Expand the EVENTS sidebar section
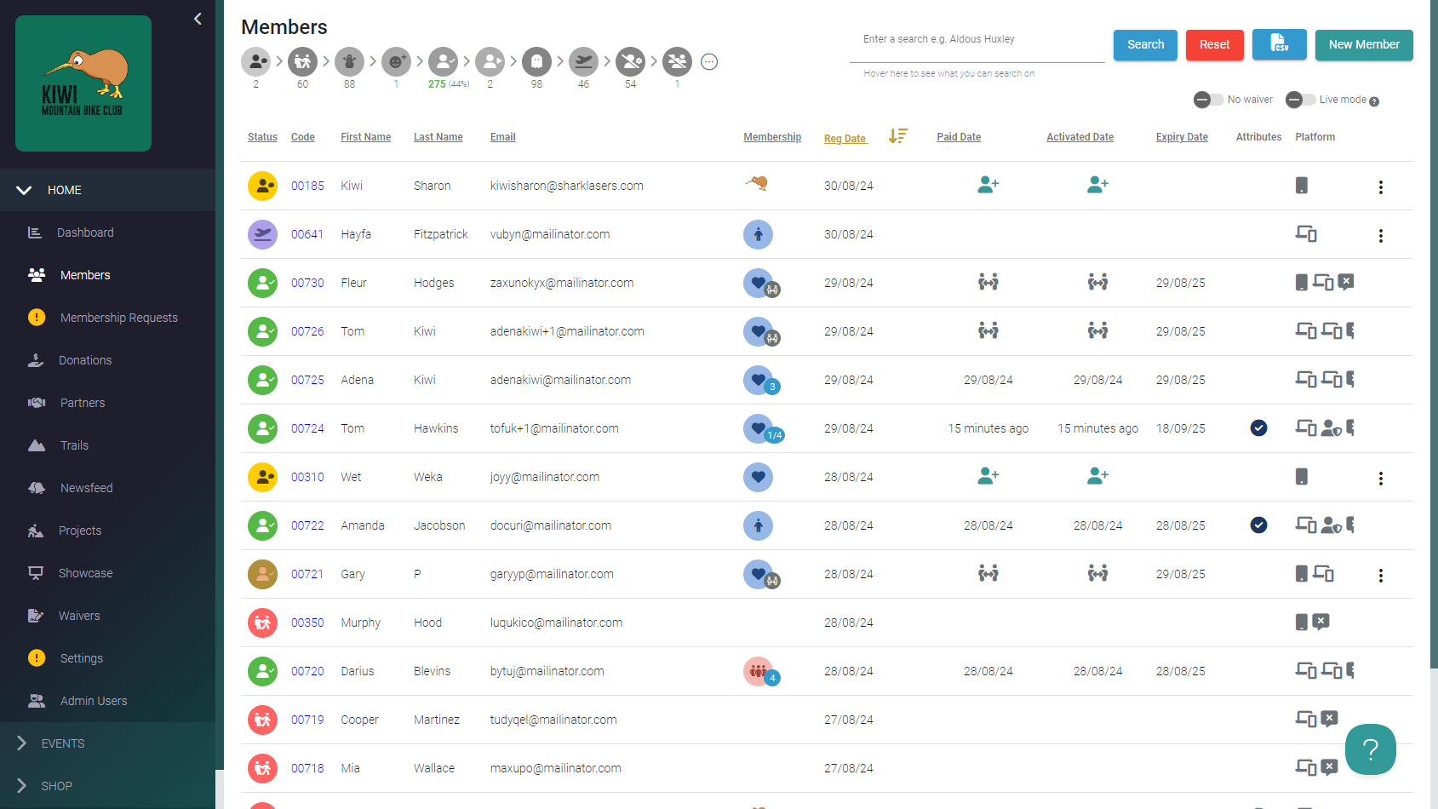This screenshot has width=1438, height=809. 107,743
